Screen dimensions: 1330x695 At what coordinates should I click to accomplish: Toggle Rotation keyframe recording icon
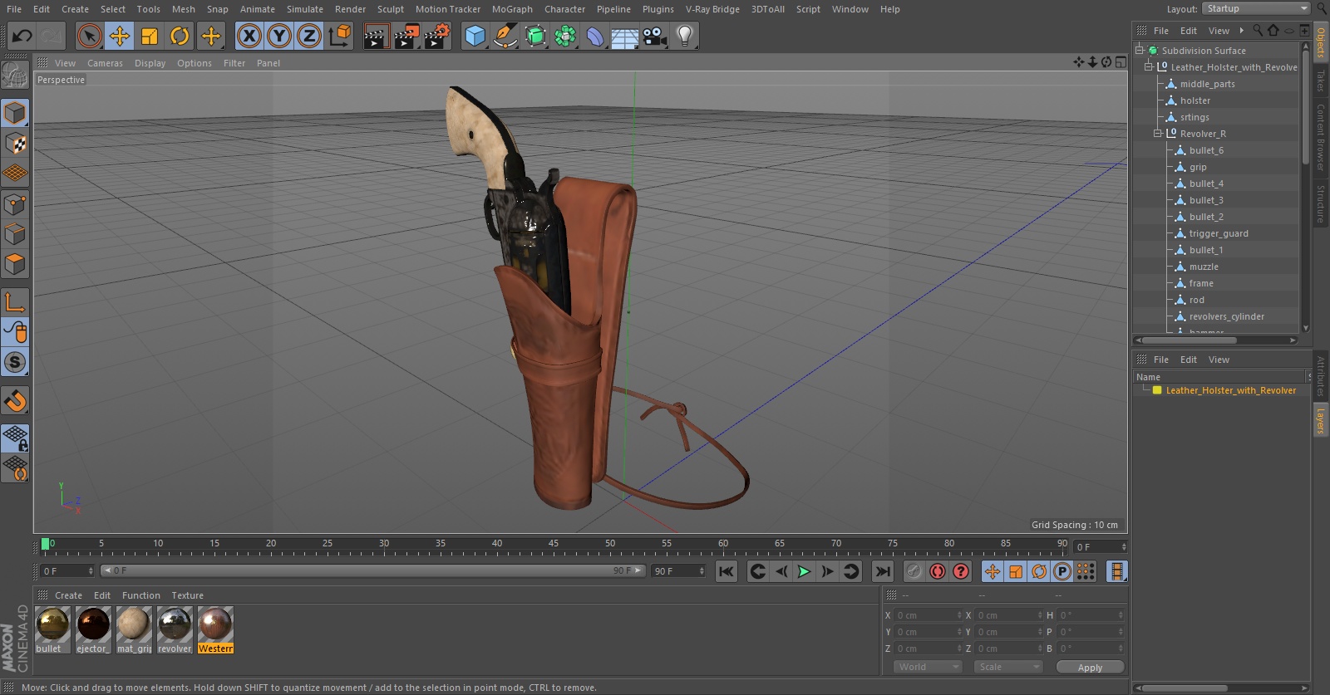tap(1039, 571)
